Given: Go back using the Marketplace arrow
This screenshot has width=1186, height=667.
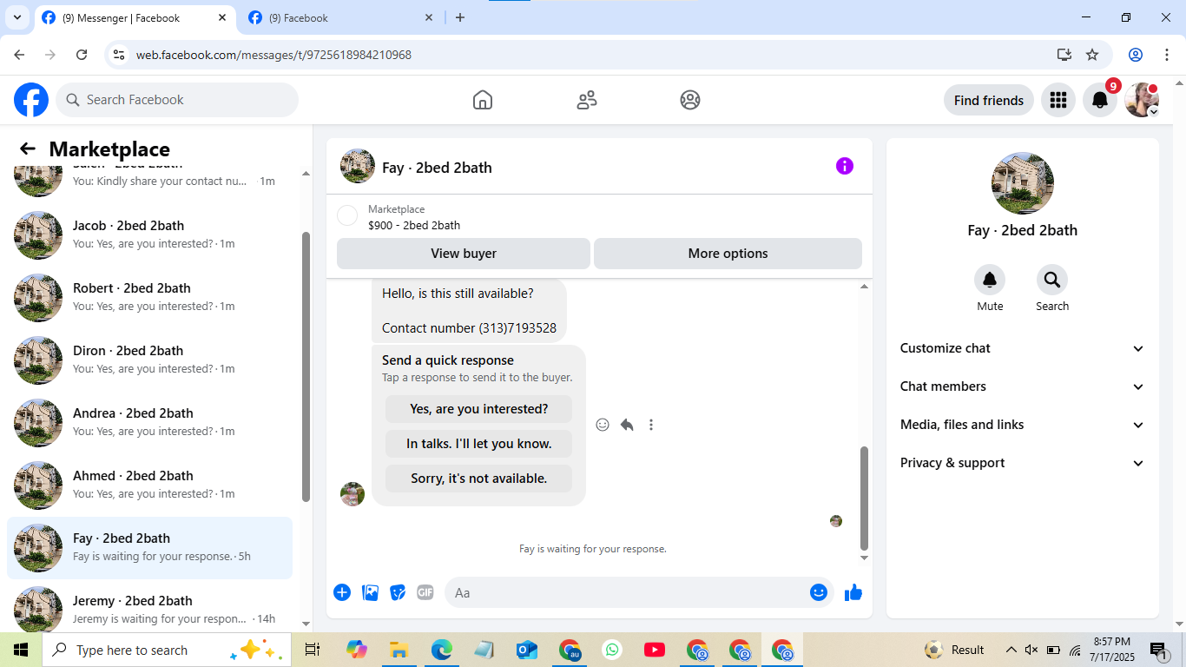Looking at the screenshot, I should (28, 149).
